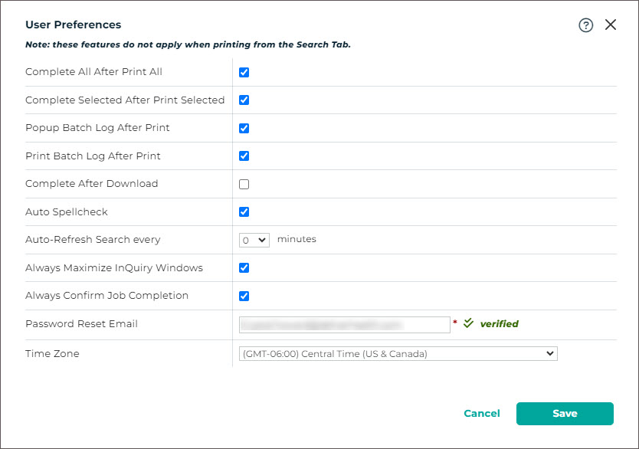Open the Auto-Refresh Search minutes dropdown
639x449 pixels.
(254, 240)
